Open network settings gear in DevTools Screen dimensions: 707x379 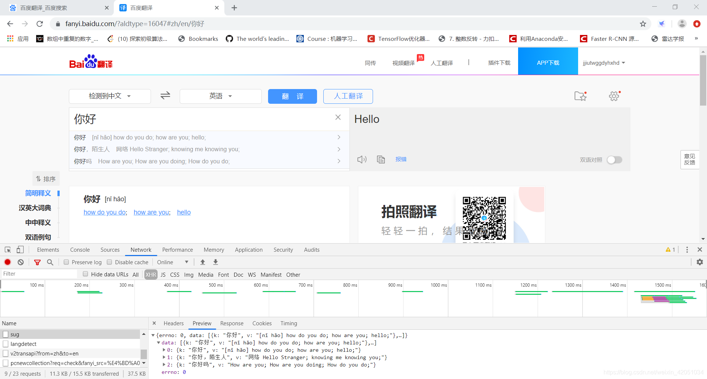[700, 262]
